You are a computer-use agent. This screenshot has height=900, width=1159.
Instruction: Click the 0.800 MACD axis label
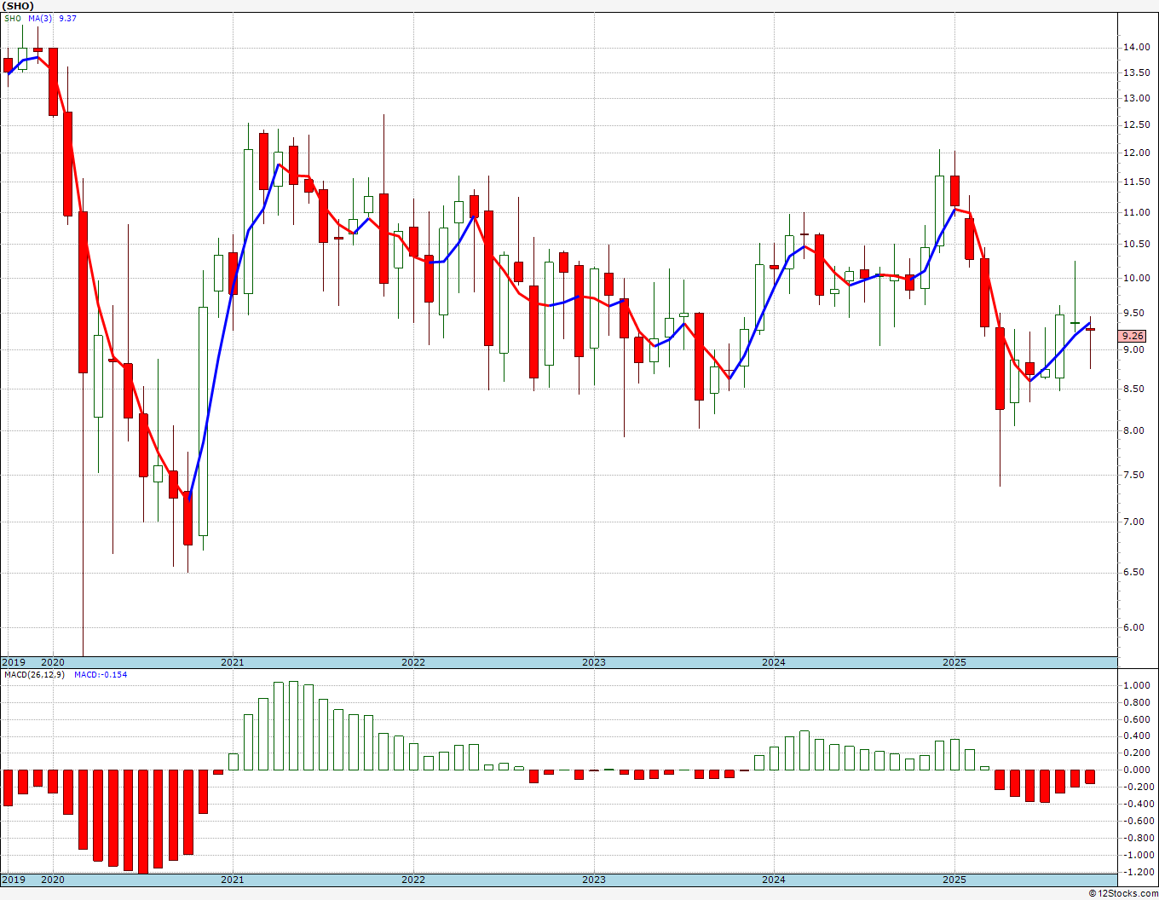tap(1137, 702)
